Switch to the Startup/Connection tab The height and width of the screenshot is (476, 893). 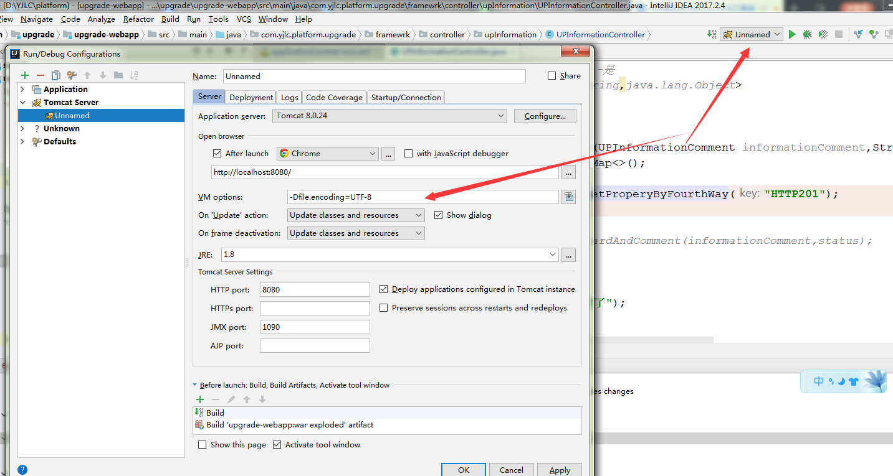(406, 97)
